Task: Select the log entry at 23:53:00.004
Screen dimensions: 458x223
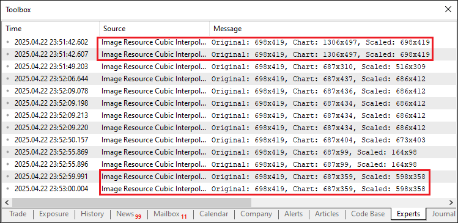Action: coord(229,189)
